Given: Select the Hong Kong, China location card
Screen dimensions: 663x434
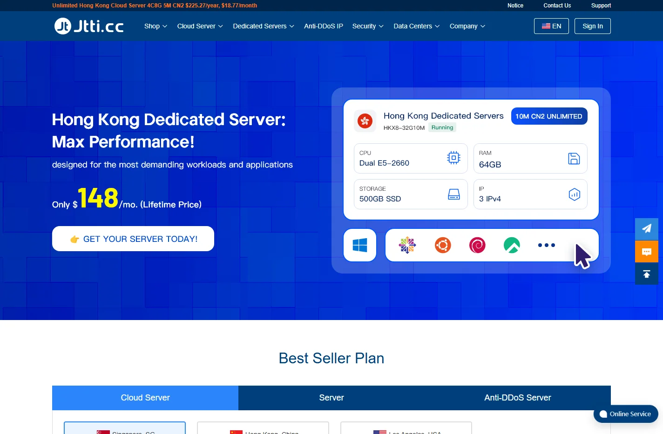Looking at the screenshot, I should (x=263, y=428).
